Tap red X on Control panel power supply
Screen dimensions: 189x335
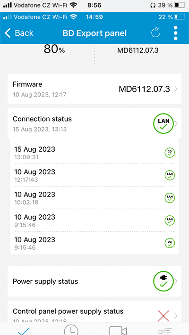(163, 316)
